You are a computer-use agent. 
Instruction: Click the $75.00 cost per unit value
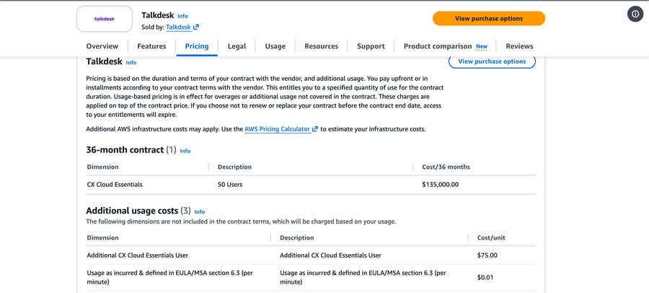pyautogui.click(x=487, y=255)
